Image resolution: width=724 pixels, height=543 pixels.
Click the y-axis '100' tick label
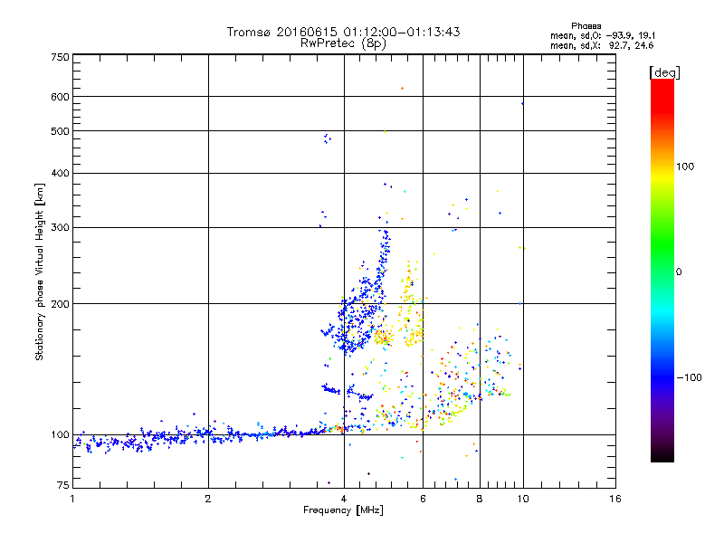point(61,435)
